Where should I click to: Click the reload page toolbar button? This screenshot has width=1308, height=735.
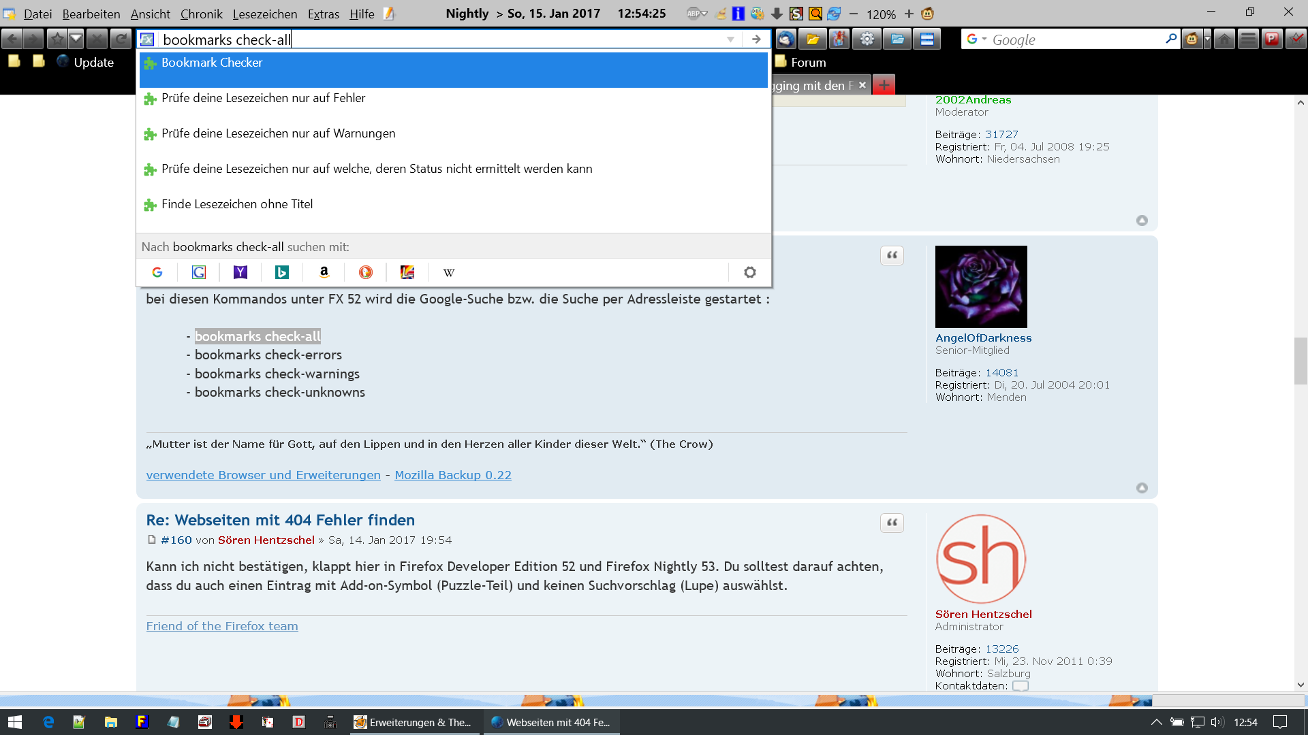coord(121,39)
